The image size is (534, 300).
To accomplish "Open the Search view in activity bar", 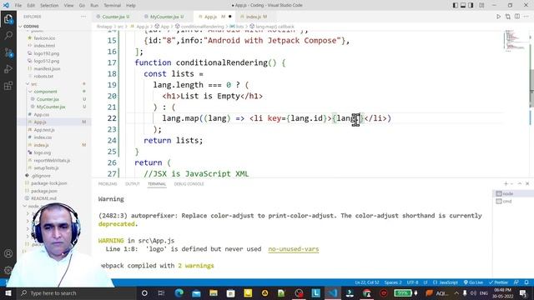I will click(8, 35).
